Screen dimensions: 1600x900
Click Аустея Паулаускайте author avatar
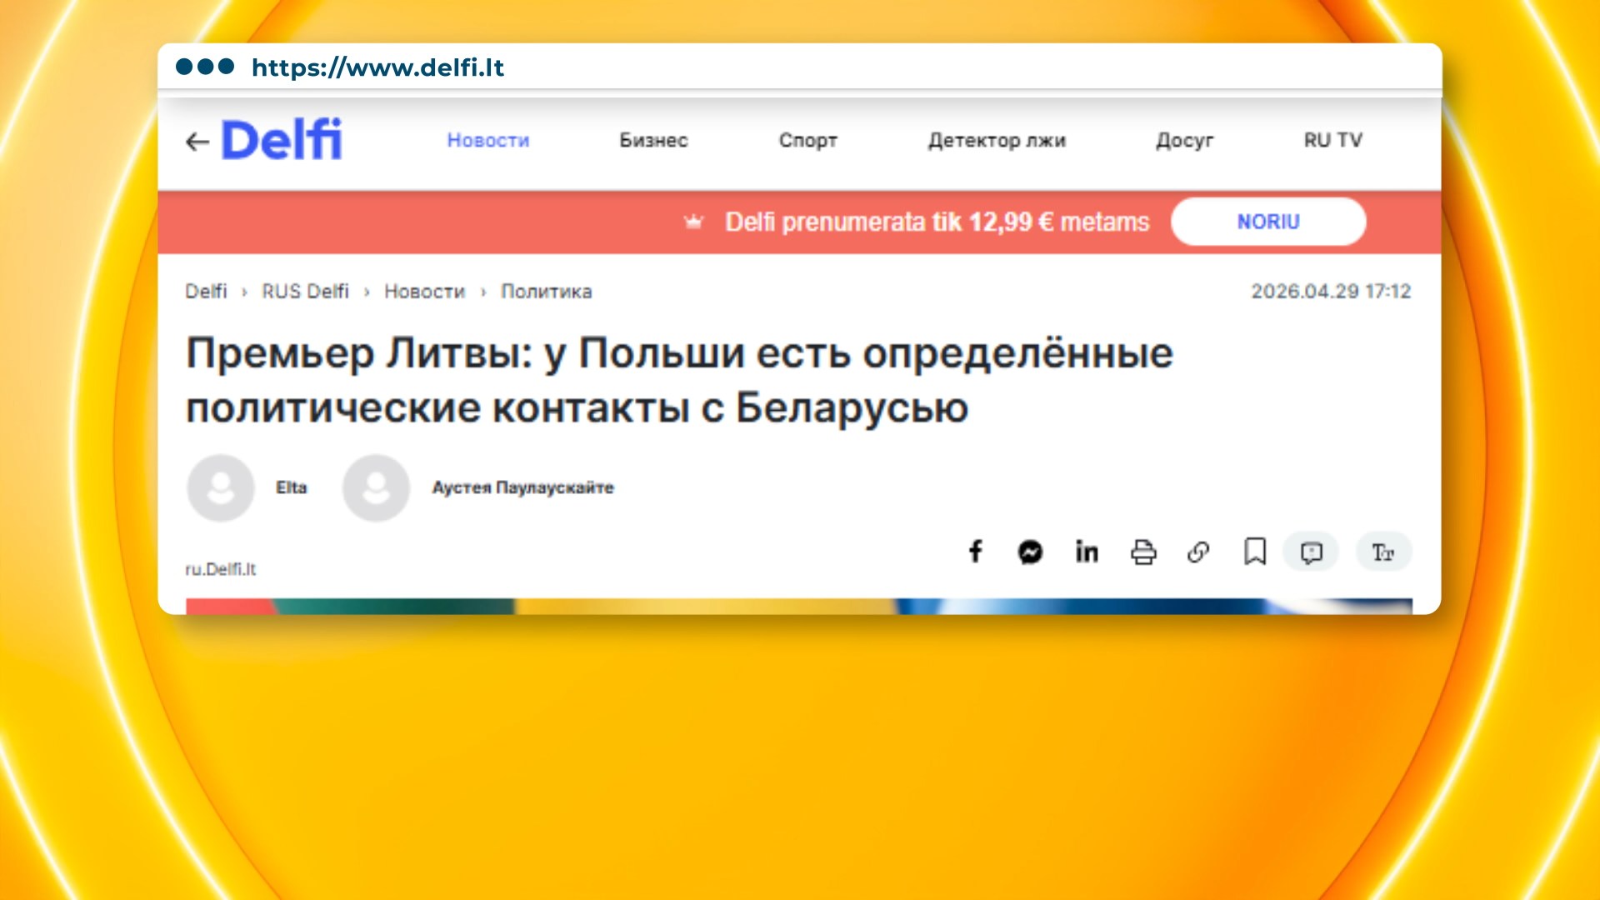point(376,487)
